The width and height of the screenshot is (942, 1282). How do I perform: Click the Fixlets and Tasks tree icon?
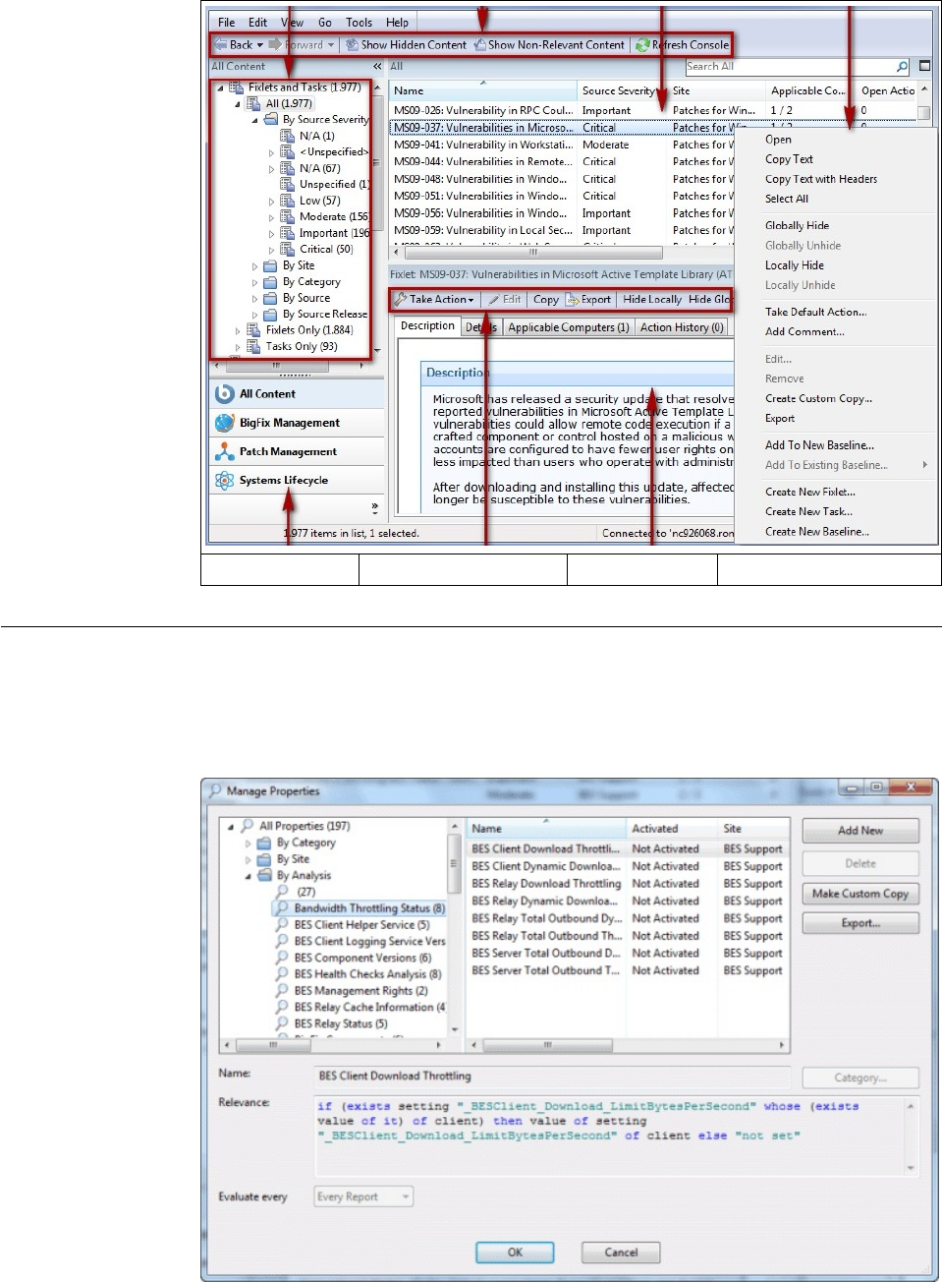pyautogui.click(x=237, y=87)
